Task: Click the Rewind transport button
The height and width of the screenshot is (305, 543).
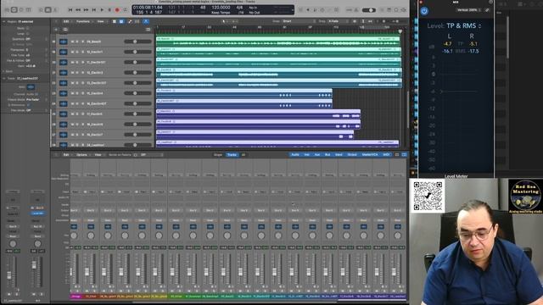Action: (78, 10)
